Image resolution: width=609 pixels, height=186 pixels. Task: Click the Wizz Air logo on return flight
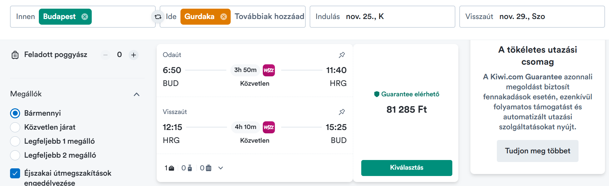pyautogui.click(x=269, y=127)
